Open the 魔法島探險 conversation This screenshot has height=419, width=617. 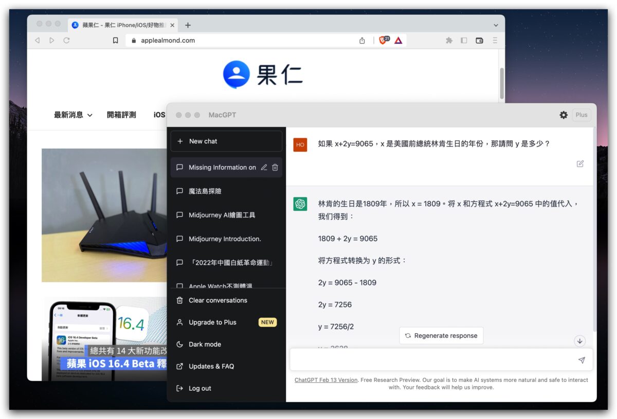[x=226, y=191]
